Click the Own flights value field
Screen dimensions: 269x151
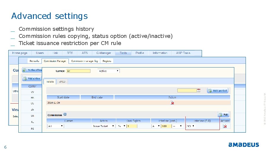pyautogui.click(x=132, y=126)
